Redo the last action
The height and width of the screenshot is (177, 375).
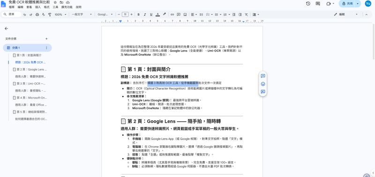pyautogui.click(x=31, y=15)
